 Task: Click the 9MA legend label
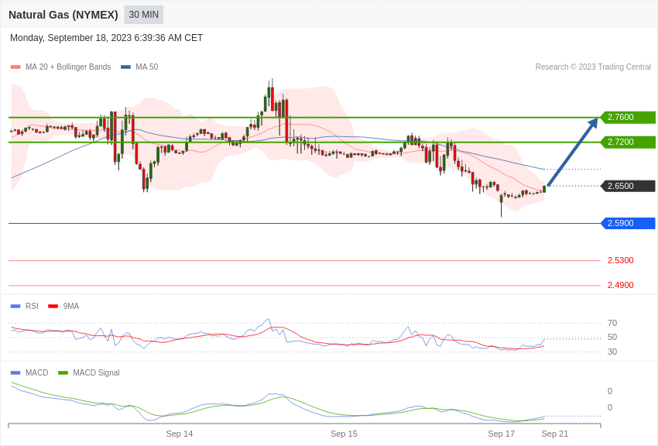pyautogui.click(x=71, y=307)
